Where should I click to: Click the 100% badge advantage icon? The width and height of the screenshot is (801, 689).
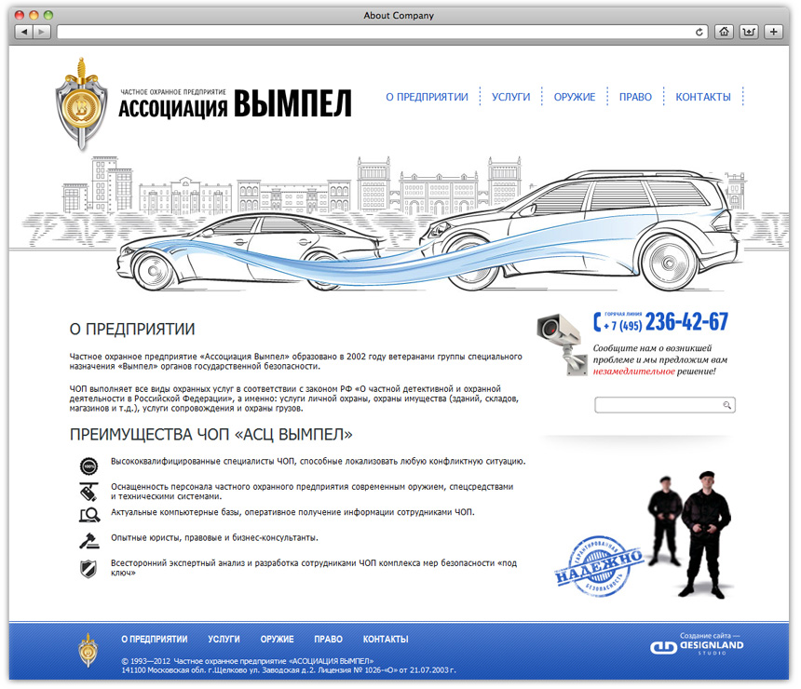pos(88,466)
